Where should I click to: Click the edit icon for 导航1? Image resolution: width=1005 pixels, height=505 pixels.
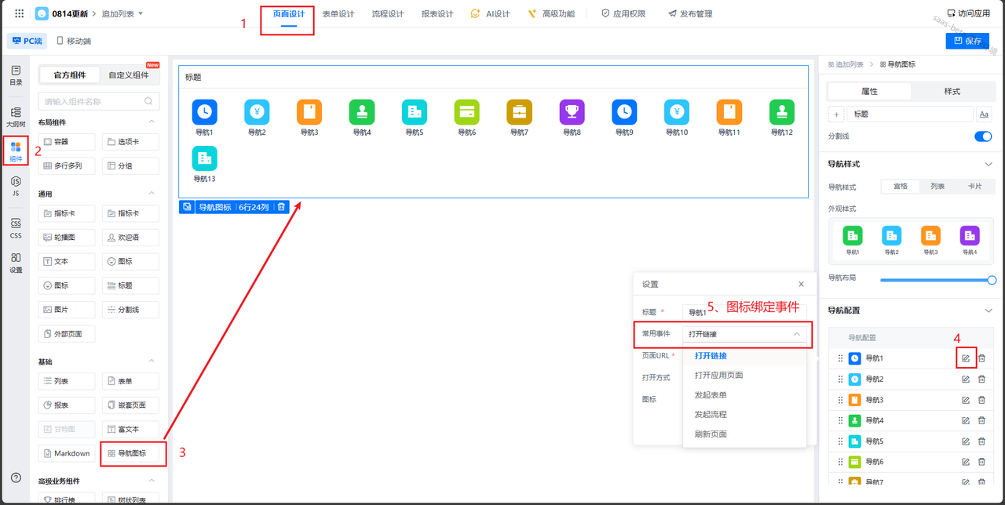tap(966, 358)
